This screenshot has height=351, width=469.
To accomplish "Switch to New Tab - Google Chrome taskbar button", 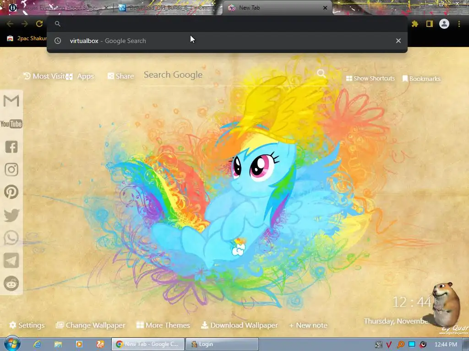I will [x=148, y=344].
